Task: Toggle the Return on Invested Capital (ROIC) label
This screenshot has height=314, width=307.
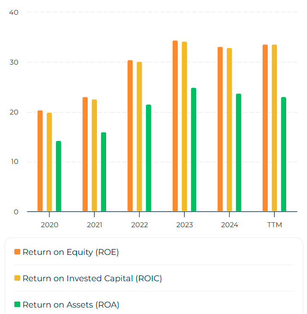Action: pyautogui.click(x=92, y=278)
